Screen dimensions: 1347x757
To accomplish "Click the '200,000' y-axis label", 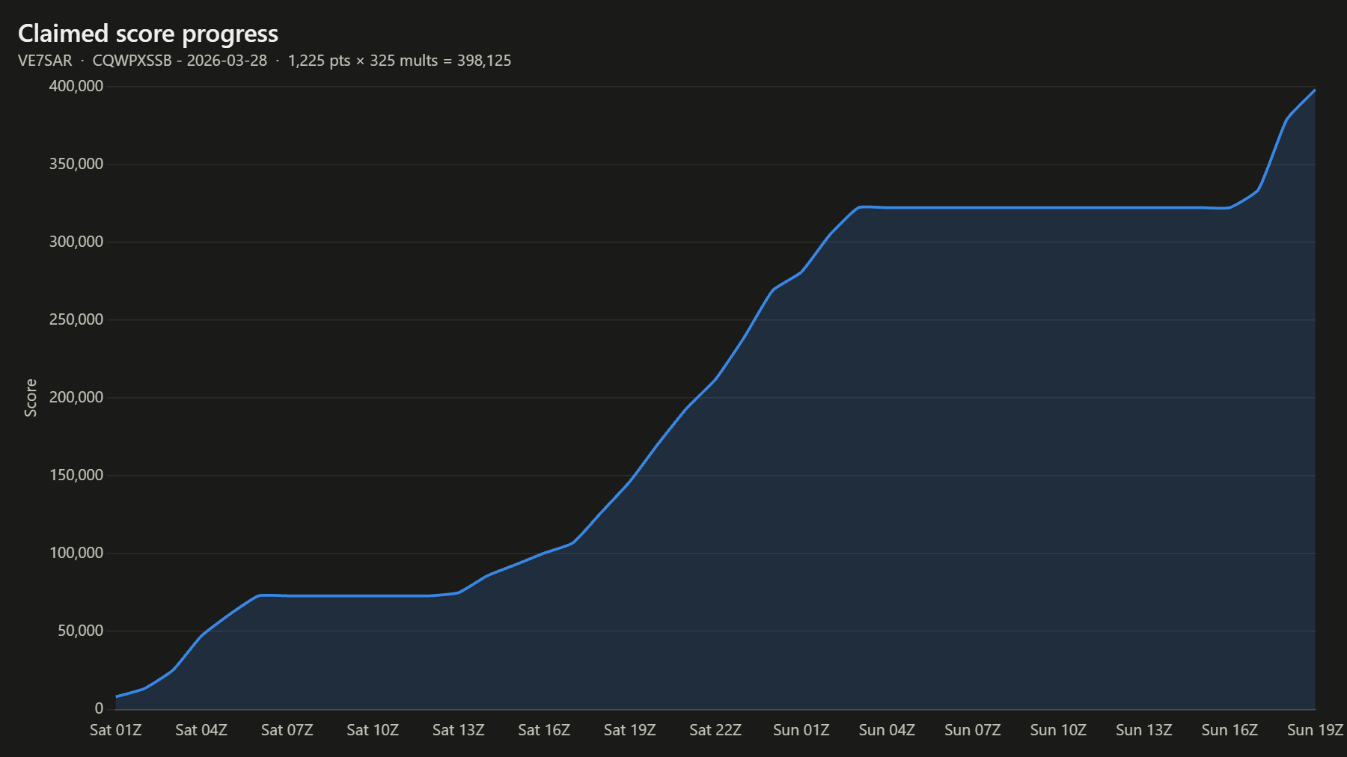I will click(76, 397).
